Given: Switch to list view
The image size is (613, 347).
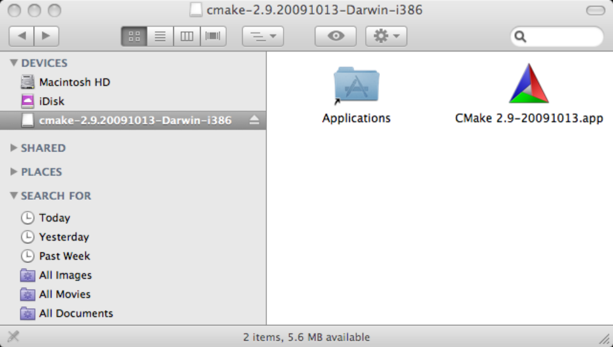Looking at the screenshot, I should 160,36.
